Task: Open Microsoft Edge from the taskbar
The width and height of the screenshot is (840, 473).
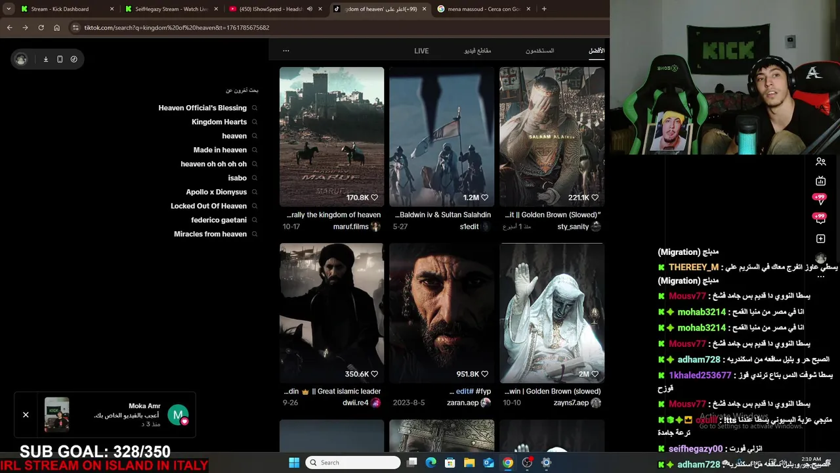Action: [431, 462]
